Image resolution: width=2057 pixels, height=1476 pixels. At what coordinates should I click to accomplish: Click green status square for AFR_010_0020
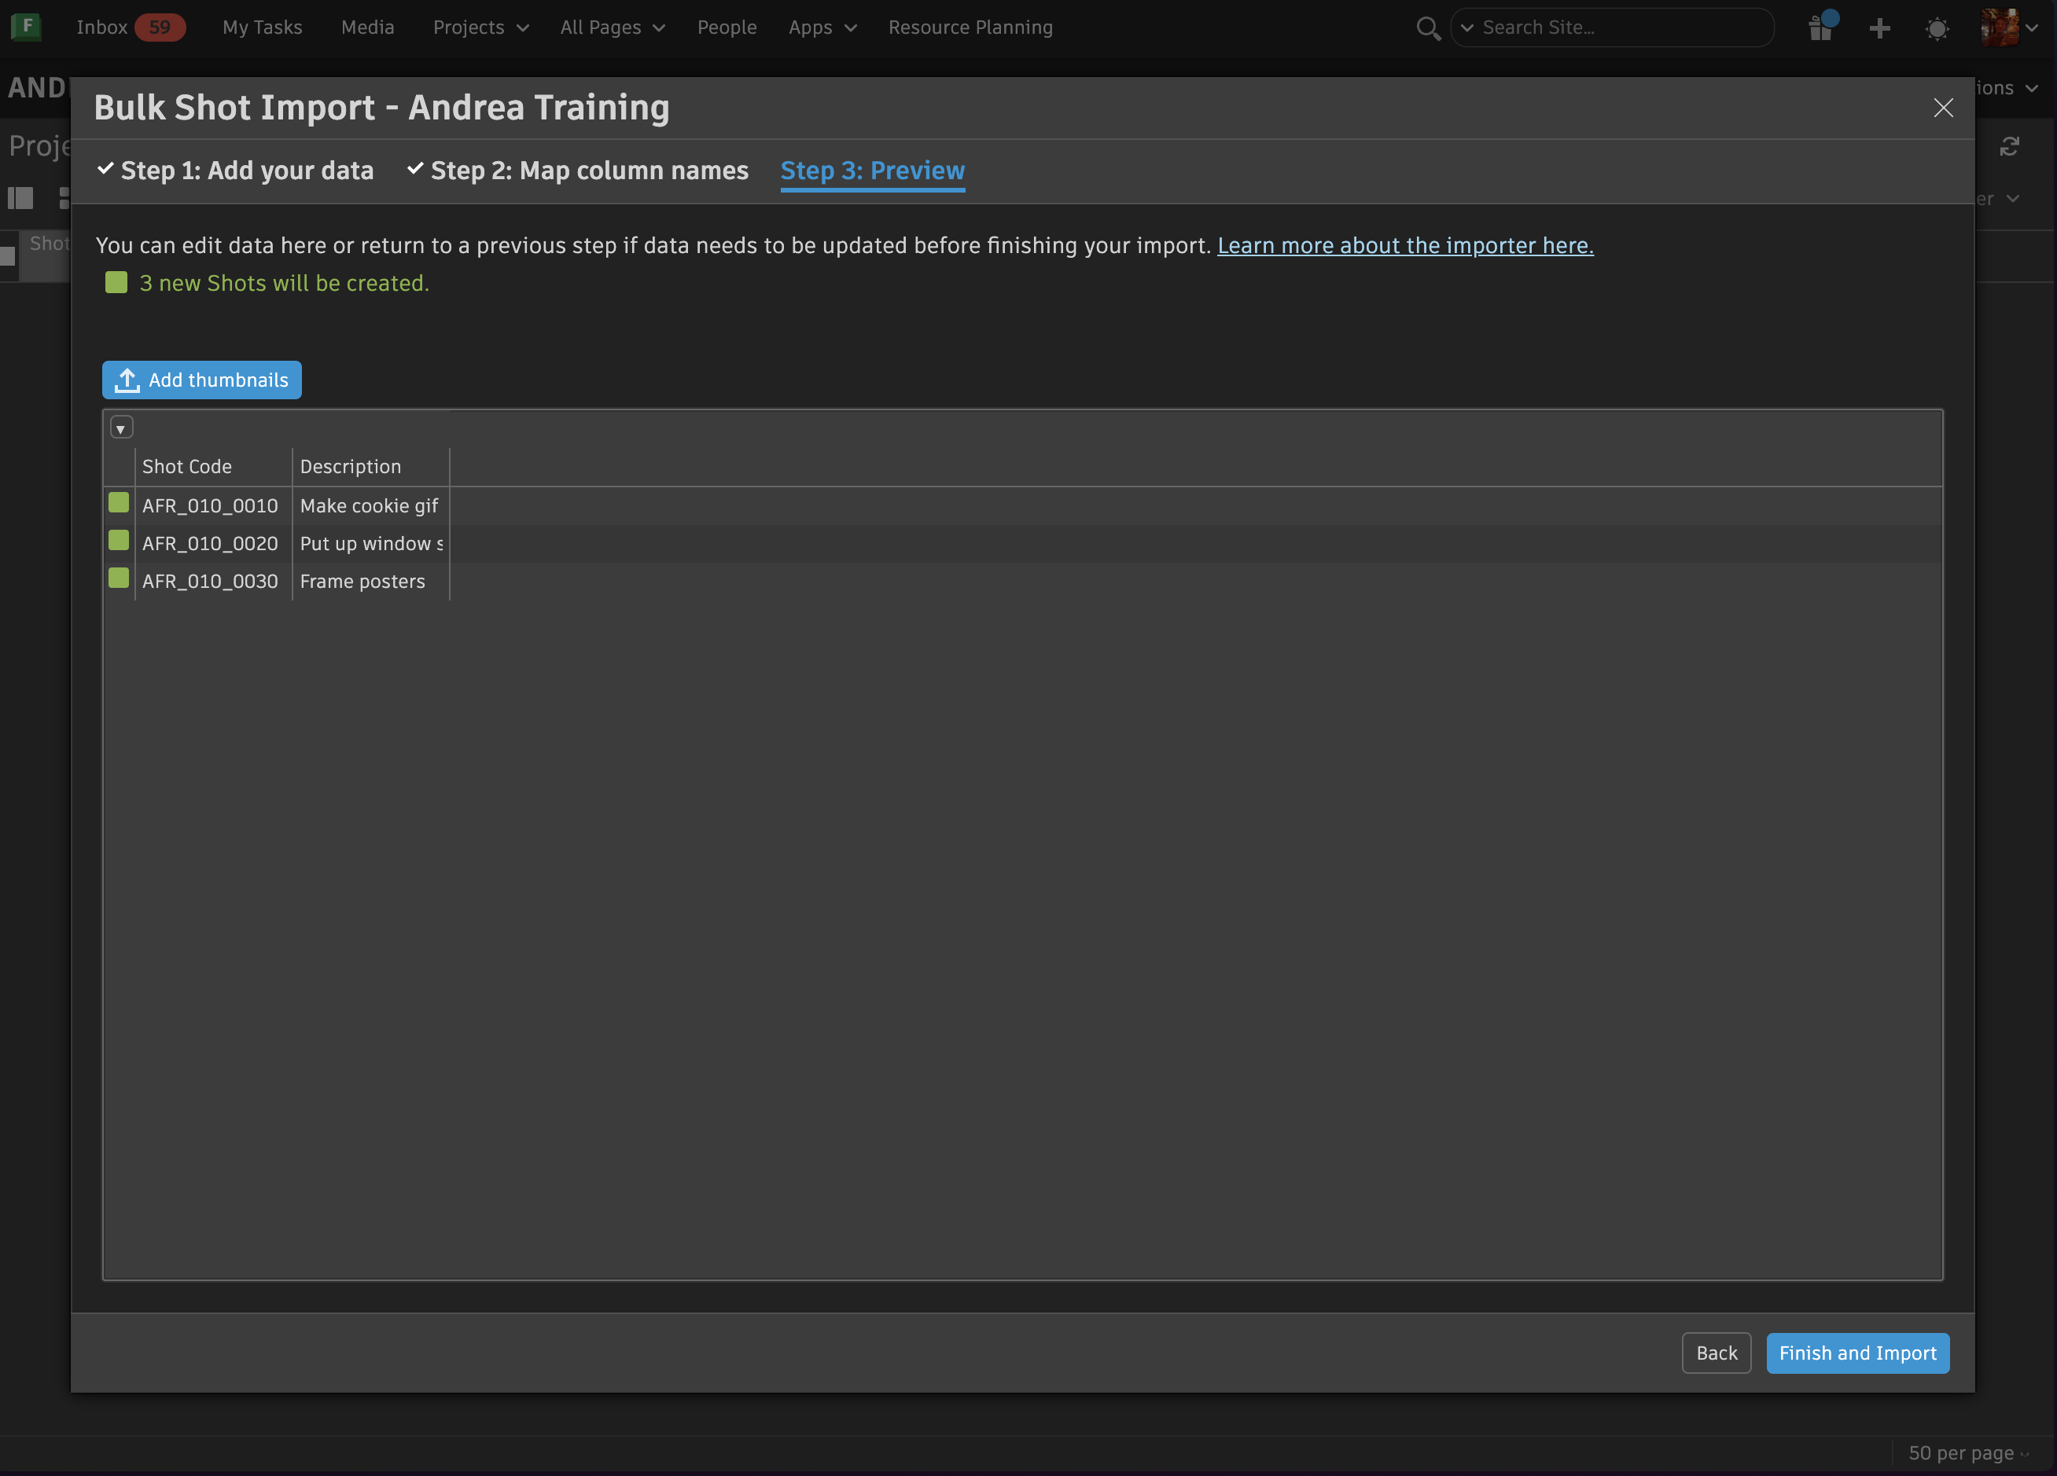coord(119,542)
